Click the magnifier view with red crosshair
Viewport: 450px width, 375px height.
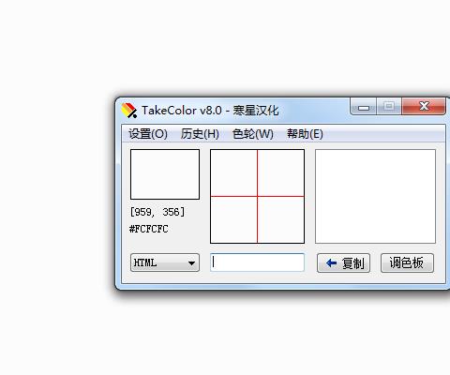(257, 196)
